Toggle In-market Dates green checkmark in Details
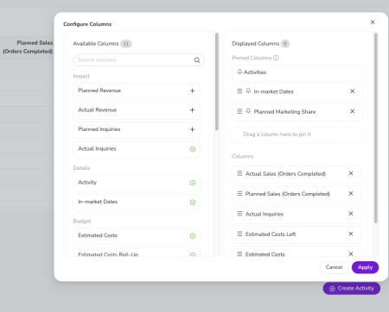The image size is (389, 312). tap(193, 203)
